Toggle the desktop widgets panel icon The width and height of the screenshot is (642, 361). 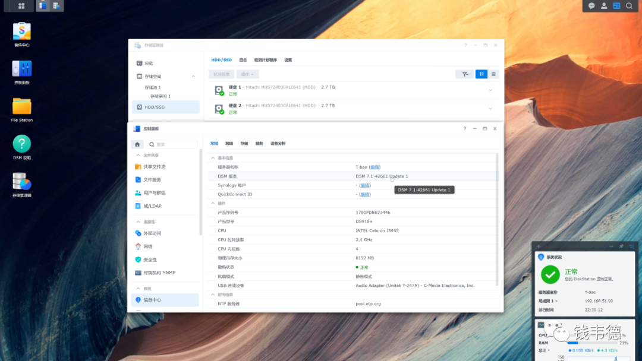616,6
